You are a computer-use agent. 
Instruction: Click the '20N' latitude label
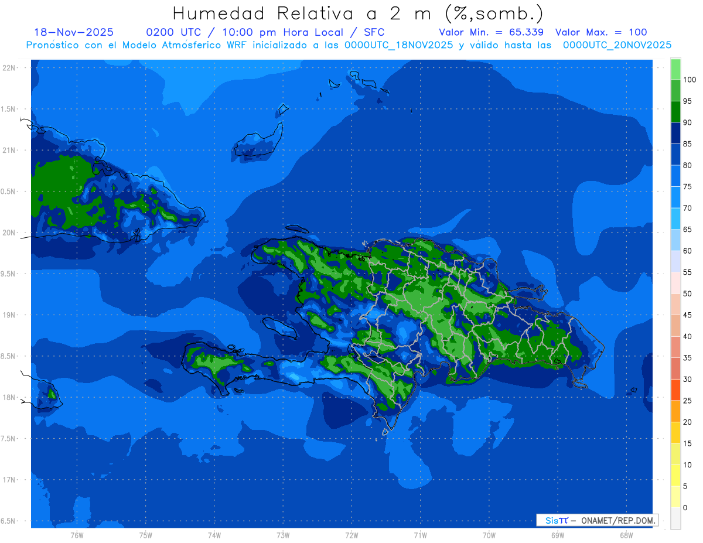(9, 233)
